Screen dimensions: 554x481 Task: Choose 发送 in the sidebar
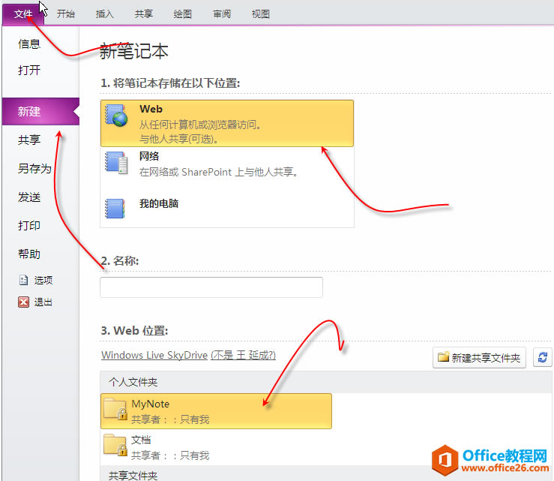tap(29, 197)
